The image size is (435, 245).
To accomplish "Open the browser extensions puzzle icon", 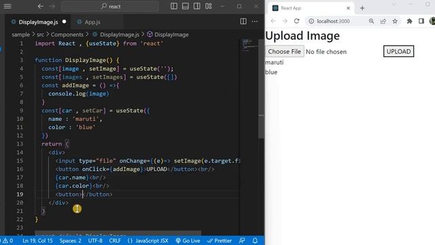I will 409,21.
